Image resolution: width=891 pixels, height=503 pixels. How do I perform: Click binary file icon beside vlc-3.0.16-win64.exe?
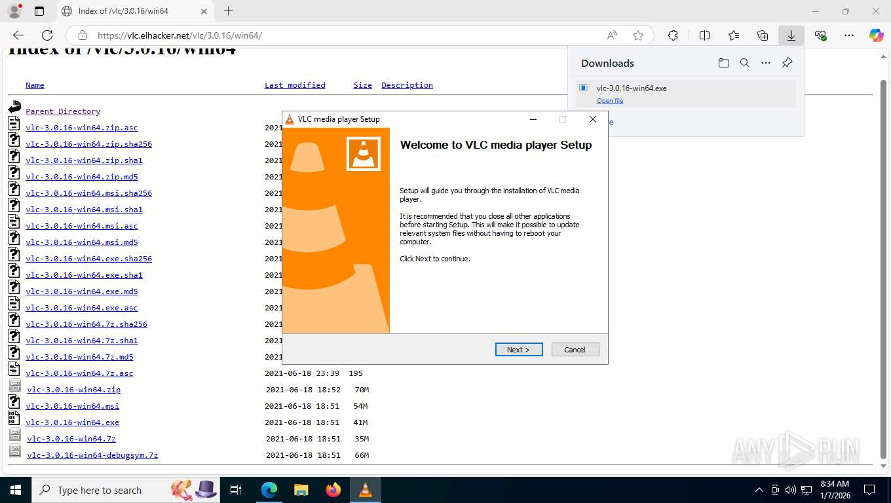(x=14, y=418)
